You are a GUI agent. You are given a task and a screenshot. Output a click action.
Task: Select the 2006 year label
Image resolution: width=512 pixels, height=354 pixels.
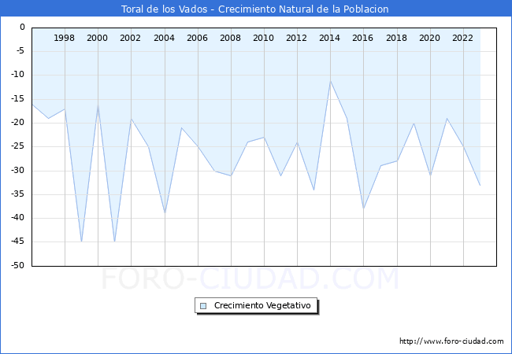[x=197, y=38]
